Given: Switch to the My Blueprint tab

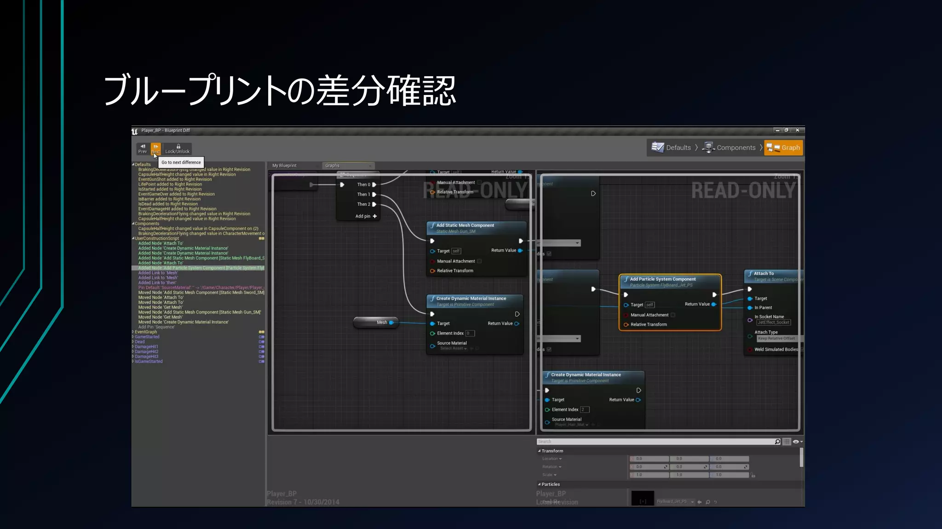Looking at the screenshot, I should pos(284,165).
